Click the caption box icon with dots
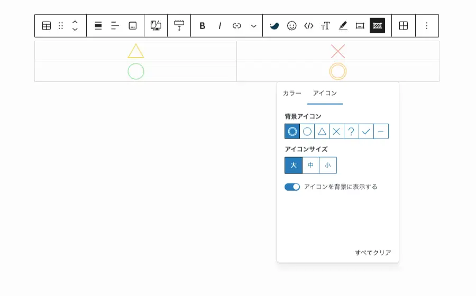The width and height of the screenshot is (476, 296). pos(133,26)
